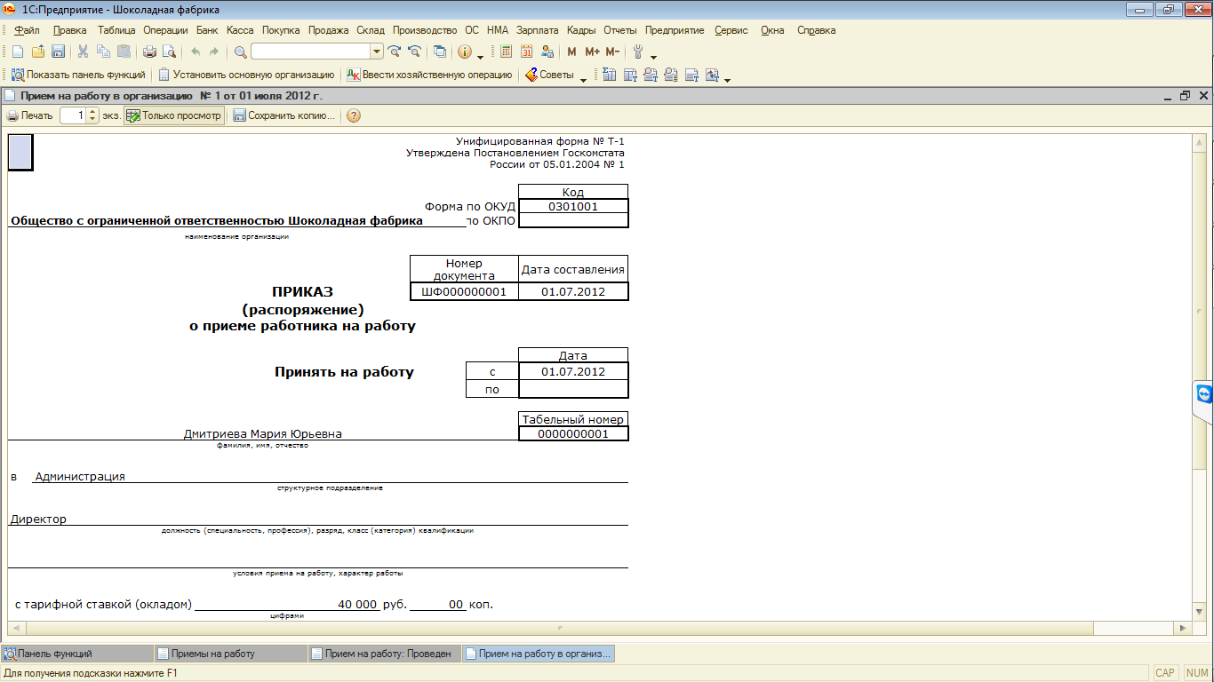Viewport: 1214px width, 682px height.
Task: Open search combo box dropdown arrow
Action: (x=377, y=52)
